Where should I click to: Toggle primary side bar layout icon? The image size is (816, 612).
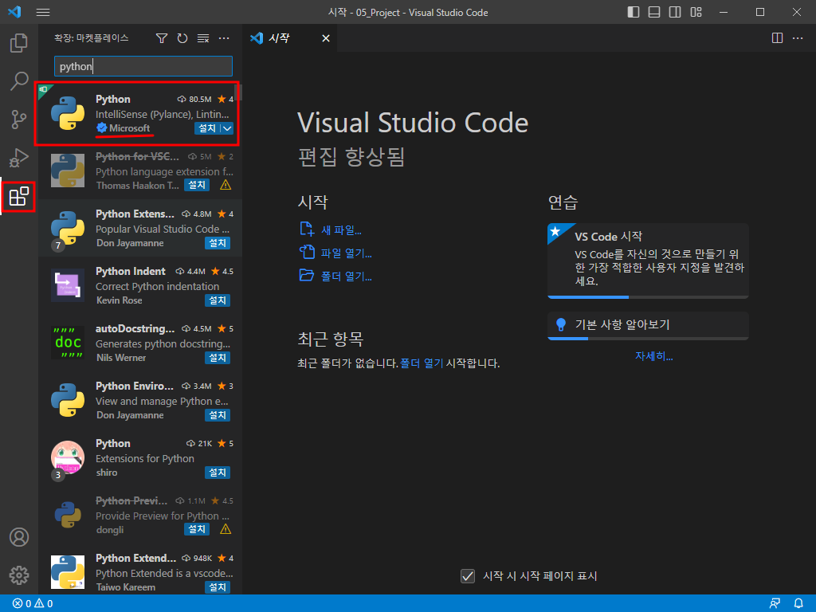click(x=634, y=12)
